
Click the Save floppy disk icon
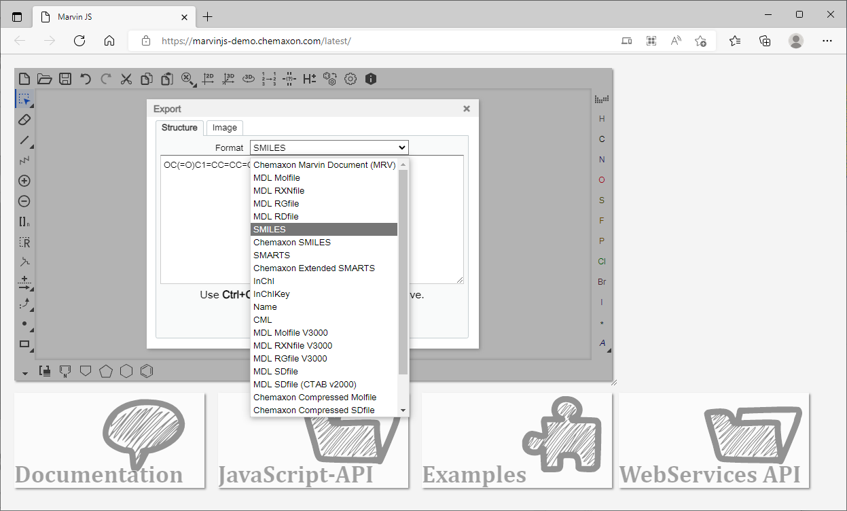click(65, 79)
